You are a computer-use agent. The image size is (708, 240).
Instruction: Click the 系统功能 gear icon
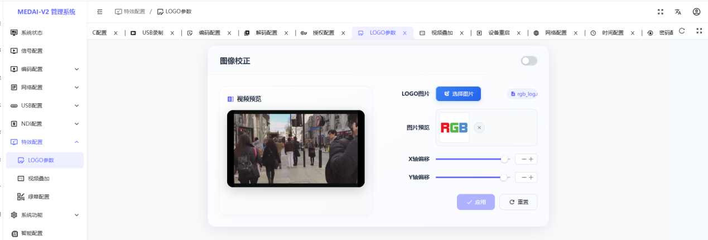(14, 215)
